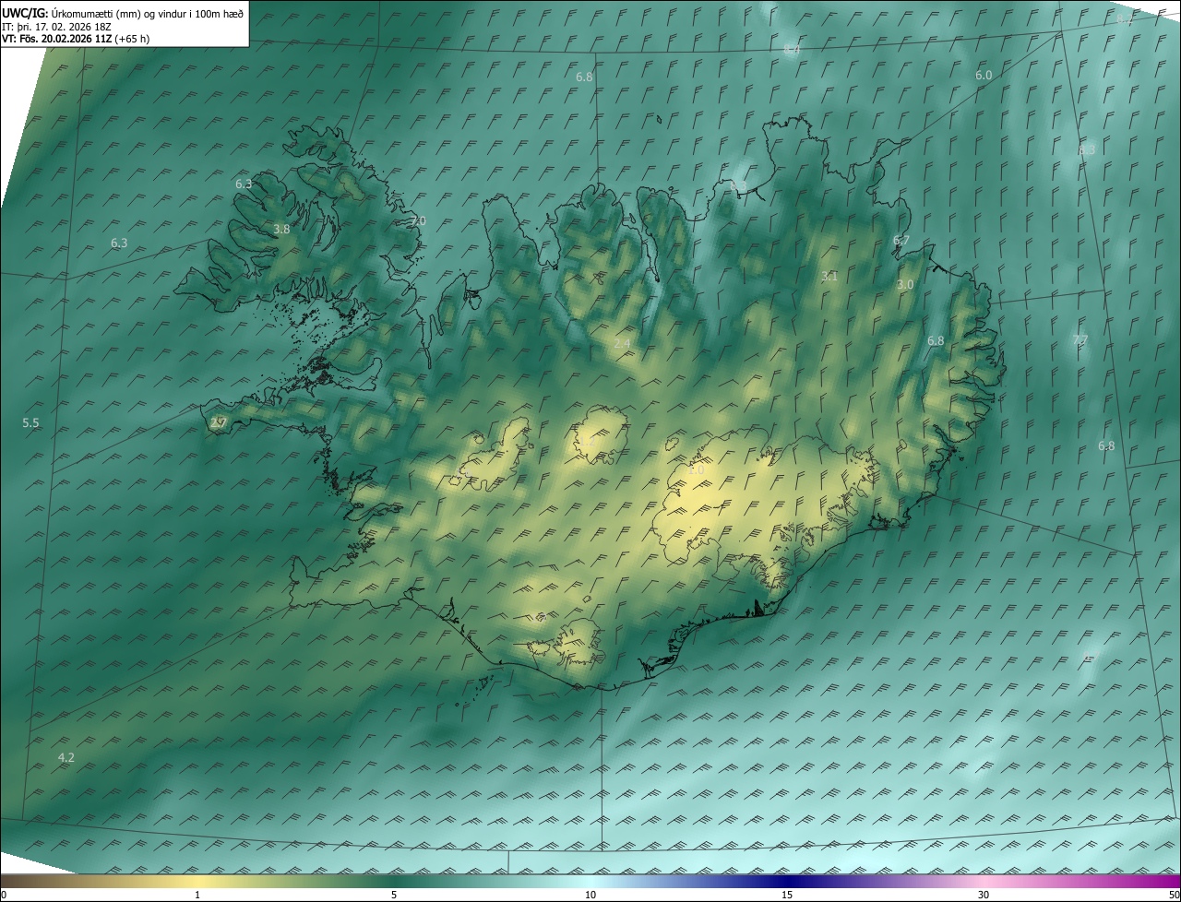
Task: Click the 2.7 value label on the Snæfellsnes peninsula
Action: pos(218,422)
